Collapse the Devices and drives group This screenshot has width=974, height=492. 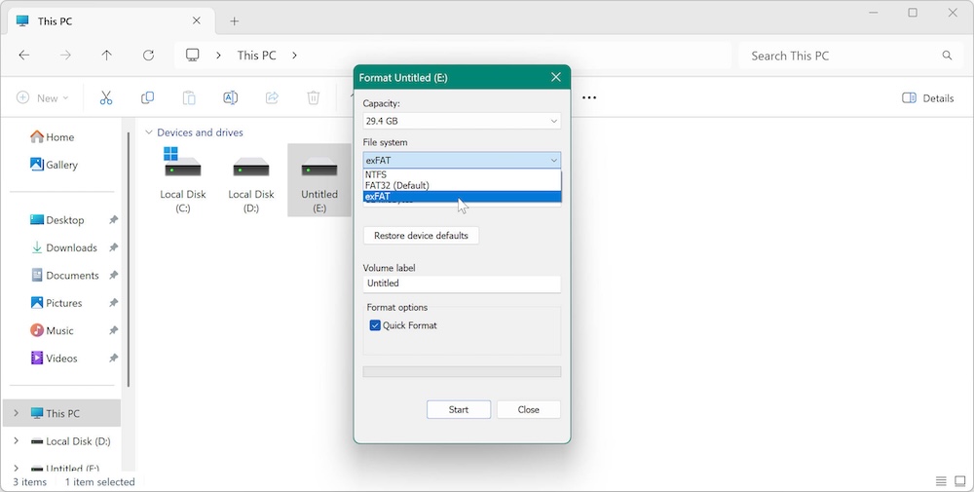(148, 132)
